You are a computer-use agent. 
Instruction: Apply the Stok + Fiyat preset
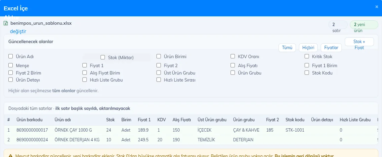(359, 41)
